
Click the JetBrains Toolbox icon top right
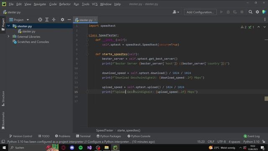click(x=264, y=12)
